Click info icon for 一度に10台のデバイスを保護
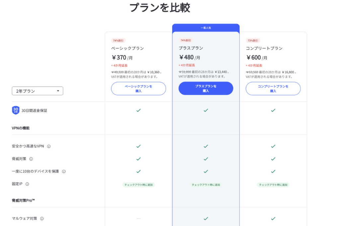Image resolution: width=340 pixels, height=226 pixels. coord(64,171)
